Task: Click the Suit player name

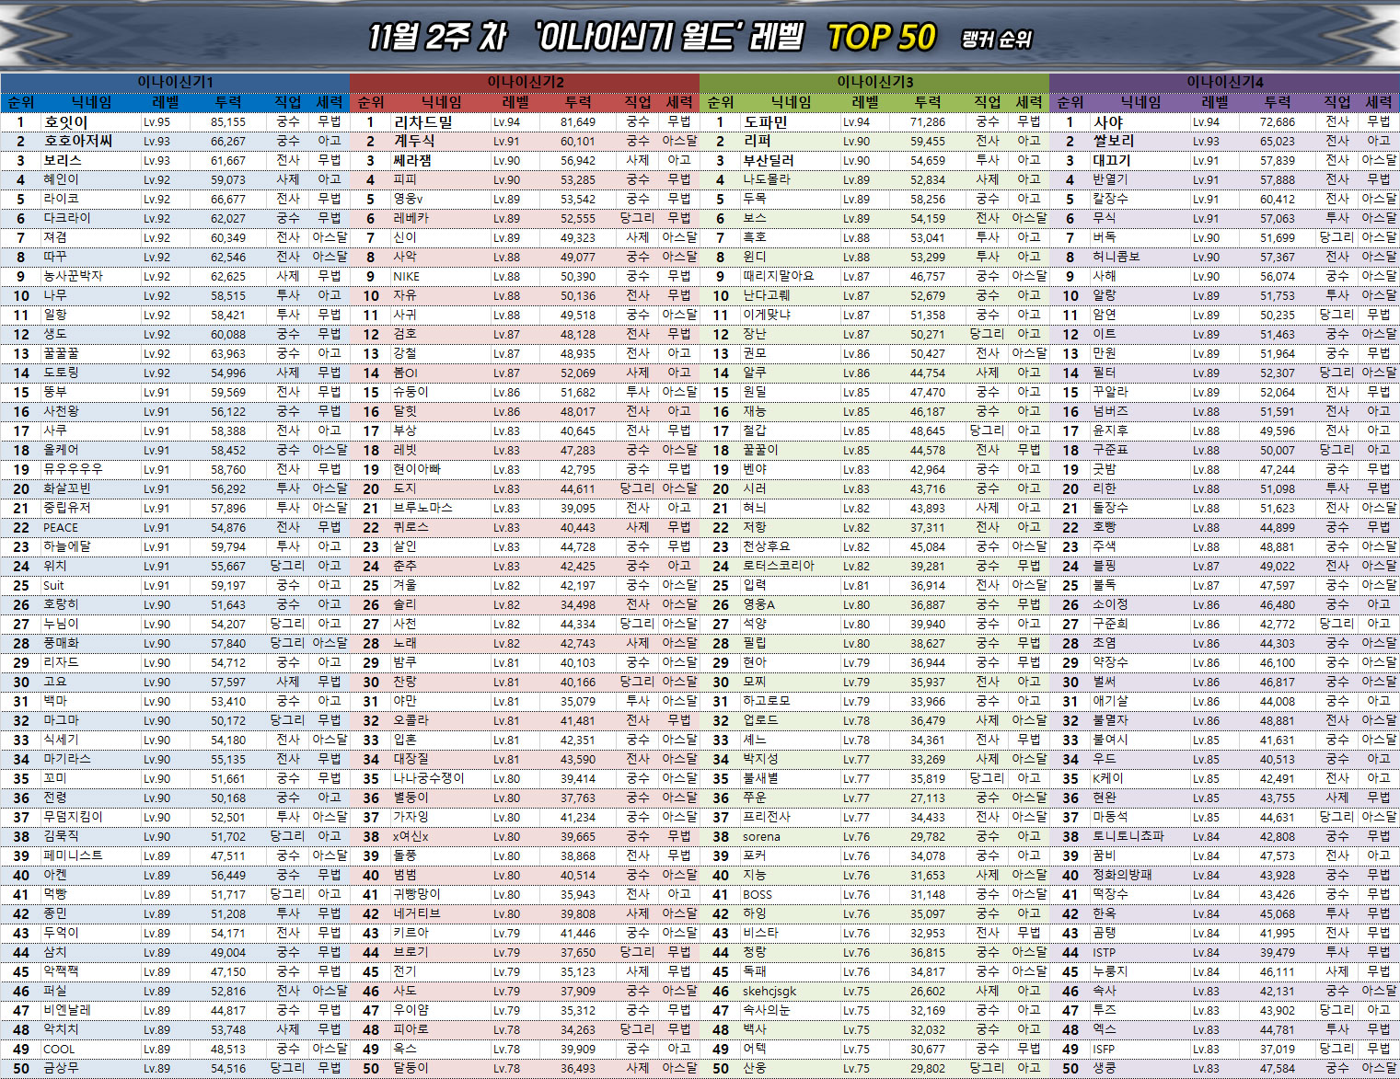Action: (x=53, y=585)
